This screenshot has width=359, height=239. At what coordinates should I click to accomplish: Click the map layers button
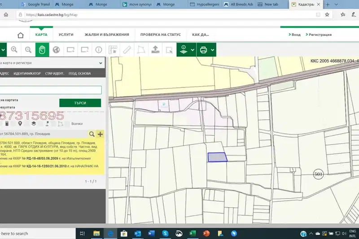184,50
